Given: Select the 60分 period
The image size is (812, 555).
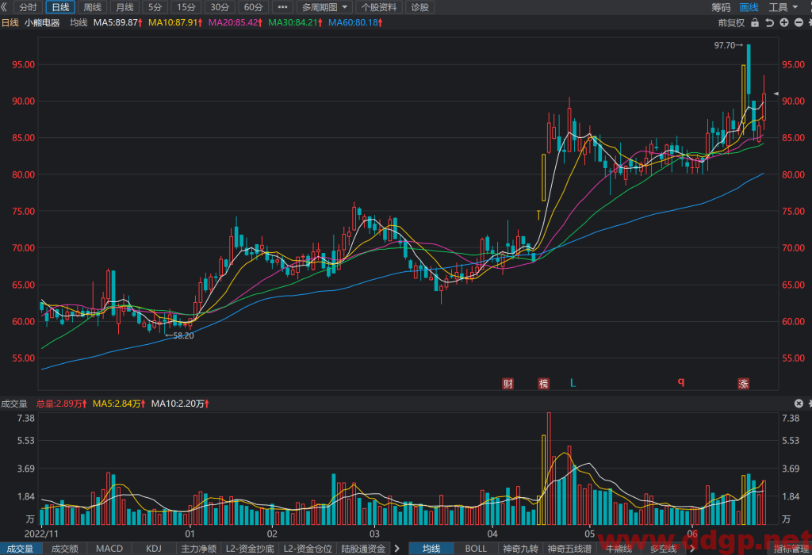Looking at the screenshot, I should coord(253,7).
